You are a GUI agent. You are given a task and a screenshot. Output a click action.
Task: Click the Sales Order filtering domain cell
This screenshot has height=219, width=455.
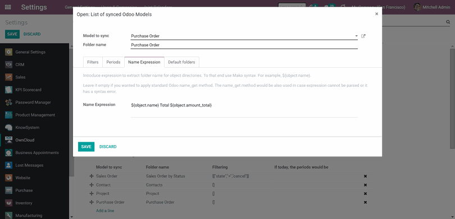pos(231,176)
